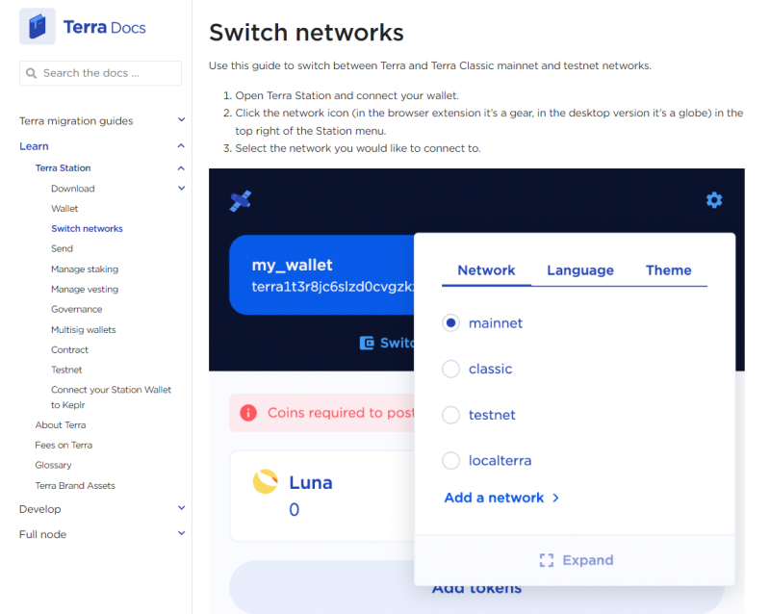Expand Terra migration guides section
Image resolution: width=770 pixels, height=614 pixels.
pyautogui.click(x=181, y=120)
